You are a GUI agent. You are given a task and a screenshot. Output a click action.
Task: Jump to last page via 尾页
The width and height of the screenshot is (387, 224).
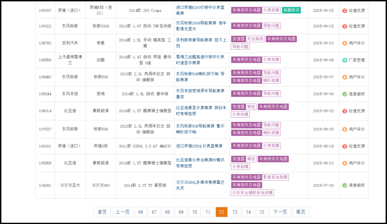click(300, 212)
